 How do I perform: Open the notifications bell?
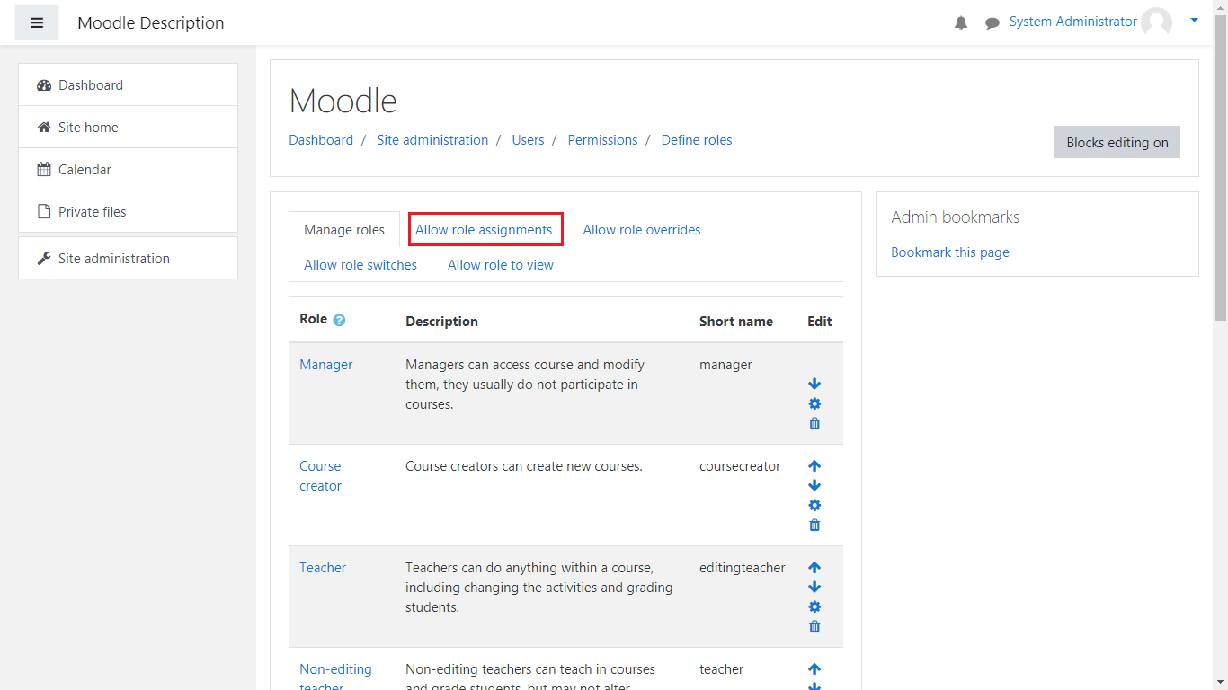[x=961, y=23]
